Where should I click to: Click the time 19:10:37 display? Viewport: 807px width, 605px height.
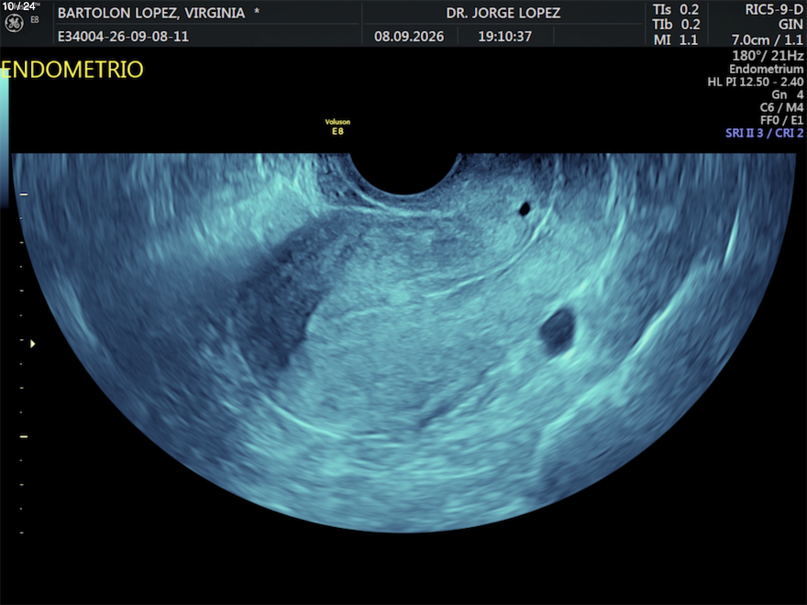pos(505,37)
